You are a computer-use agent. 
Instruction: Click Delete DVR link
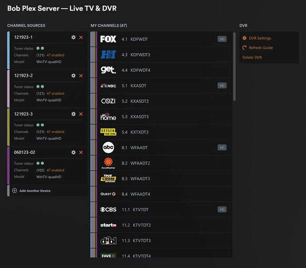coord(252,57)
